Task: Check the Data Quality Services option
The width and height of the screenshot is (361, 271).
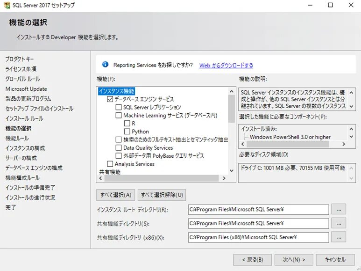Action: pyautogui.click(x=118, y=148)
